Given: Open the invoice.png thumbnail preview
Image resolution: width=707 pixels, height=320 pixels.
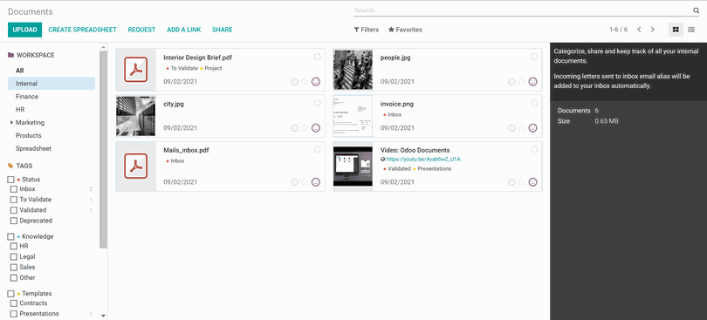Looking at the screenshot, I should point(353,116).
